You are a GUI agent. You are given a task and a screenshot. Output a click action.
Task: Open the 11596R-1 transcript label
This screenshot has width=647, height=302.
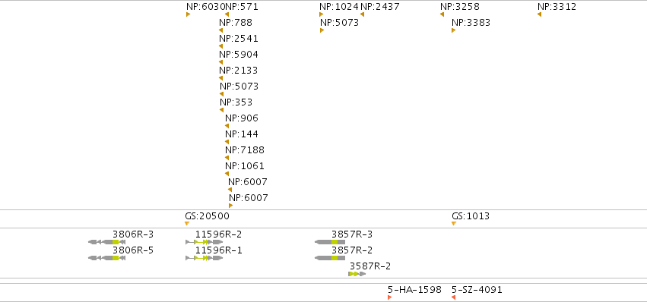pyautogui.click(x=219, y=250)
